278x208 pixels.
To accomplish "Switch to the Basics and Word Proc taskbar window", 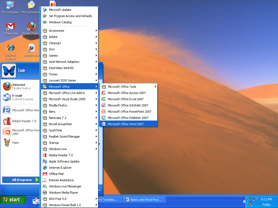I will point(144,200).
